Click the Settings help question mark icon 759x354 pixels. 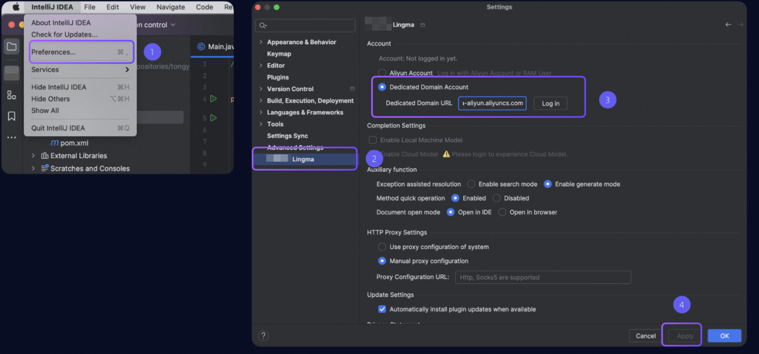(263, 336)
